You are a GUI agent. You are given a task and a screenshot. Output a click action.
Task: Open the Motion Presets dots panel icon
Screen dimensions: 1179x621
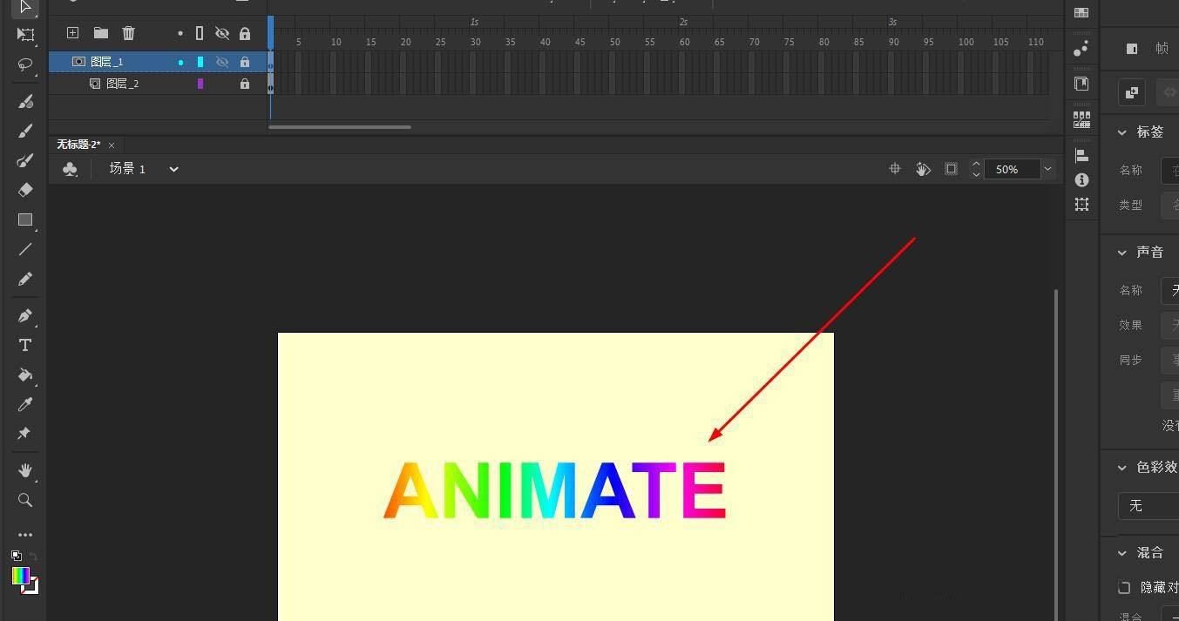click(x=1081, y=49)
